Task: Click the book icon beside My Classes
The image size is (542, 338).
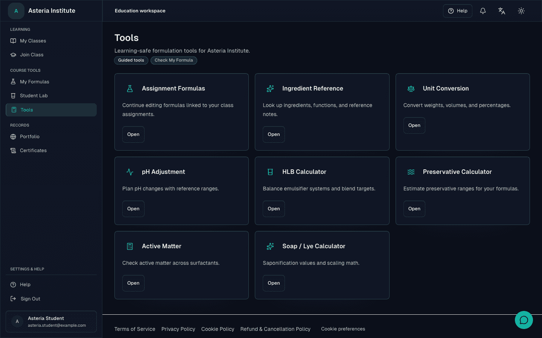Action: (13, 41)
